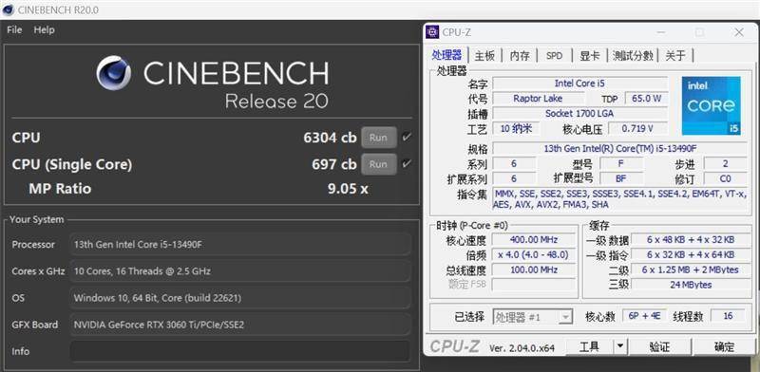This screenshot has width=760, height=372.
Task: Click the CPU-Z title bar app icon
Action: 432,32
